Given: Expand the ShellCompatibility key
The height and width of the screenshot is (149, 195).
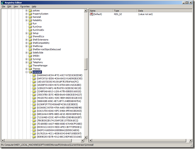Looking at the screenshot, I should point(26,43).
